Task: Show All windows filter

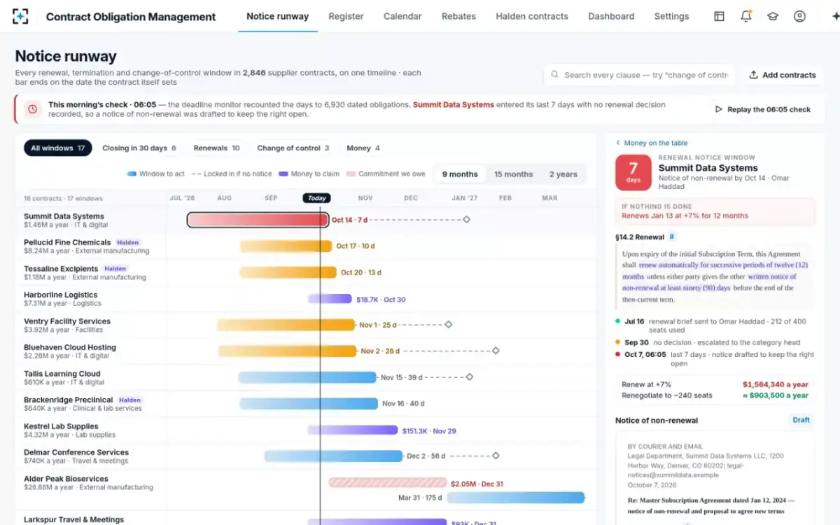Action: point(58,148)
